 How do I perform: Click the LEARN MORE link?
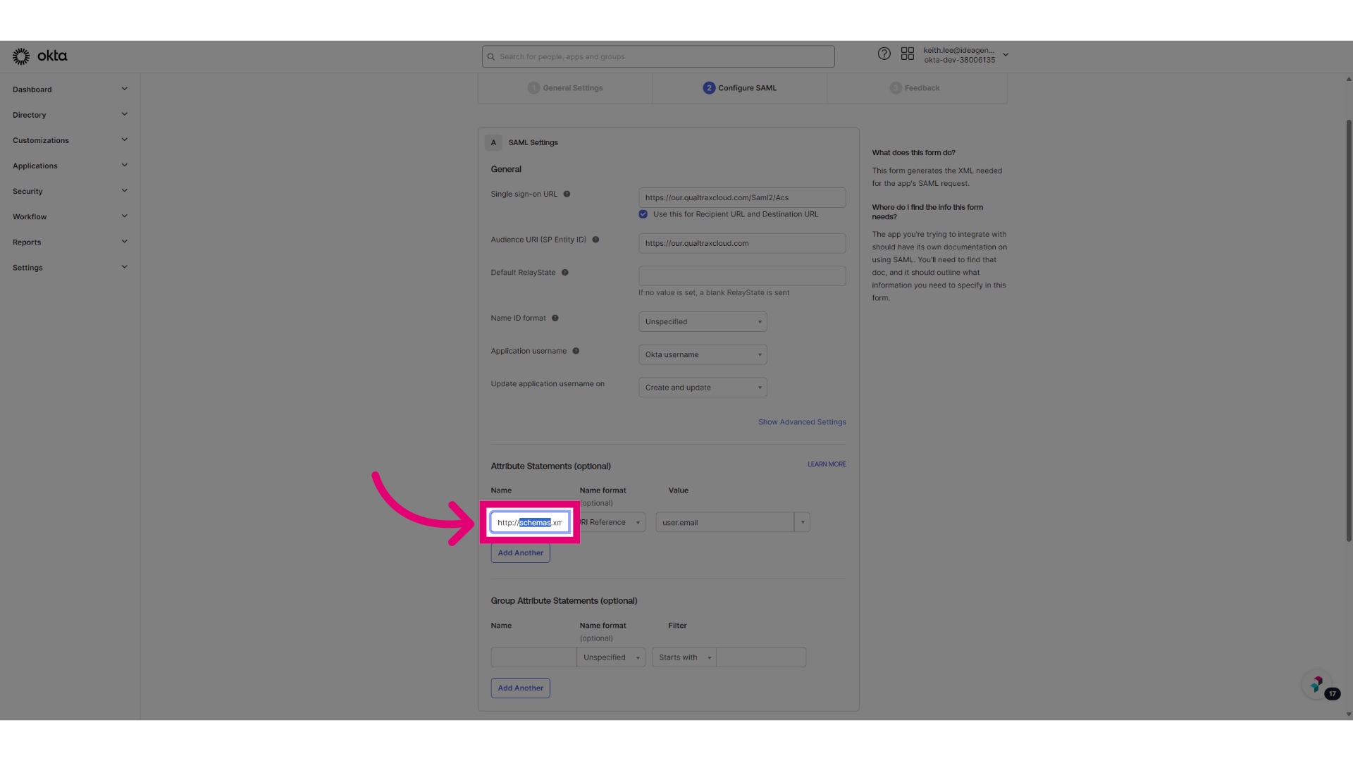(x=827, y=464)
